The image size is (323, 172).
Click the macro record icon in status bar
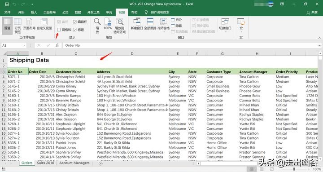(x=4, y=169)
